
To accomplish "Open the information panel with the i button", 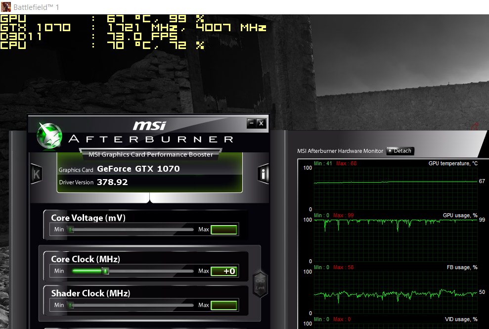I will (263, 174).
